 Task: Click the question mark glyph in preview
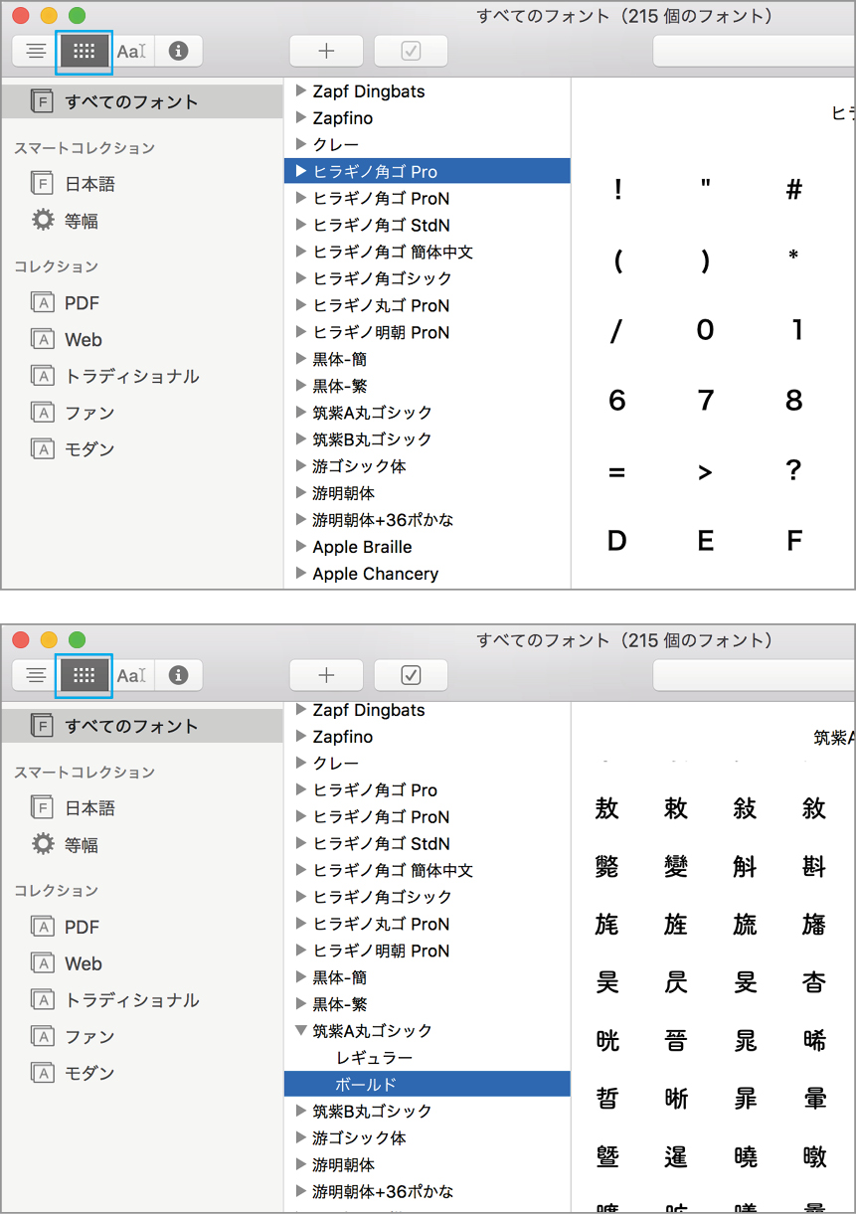pyautogui.click(x=793, y=471)
